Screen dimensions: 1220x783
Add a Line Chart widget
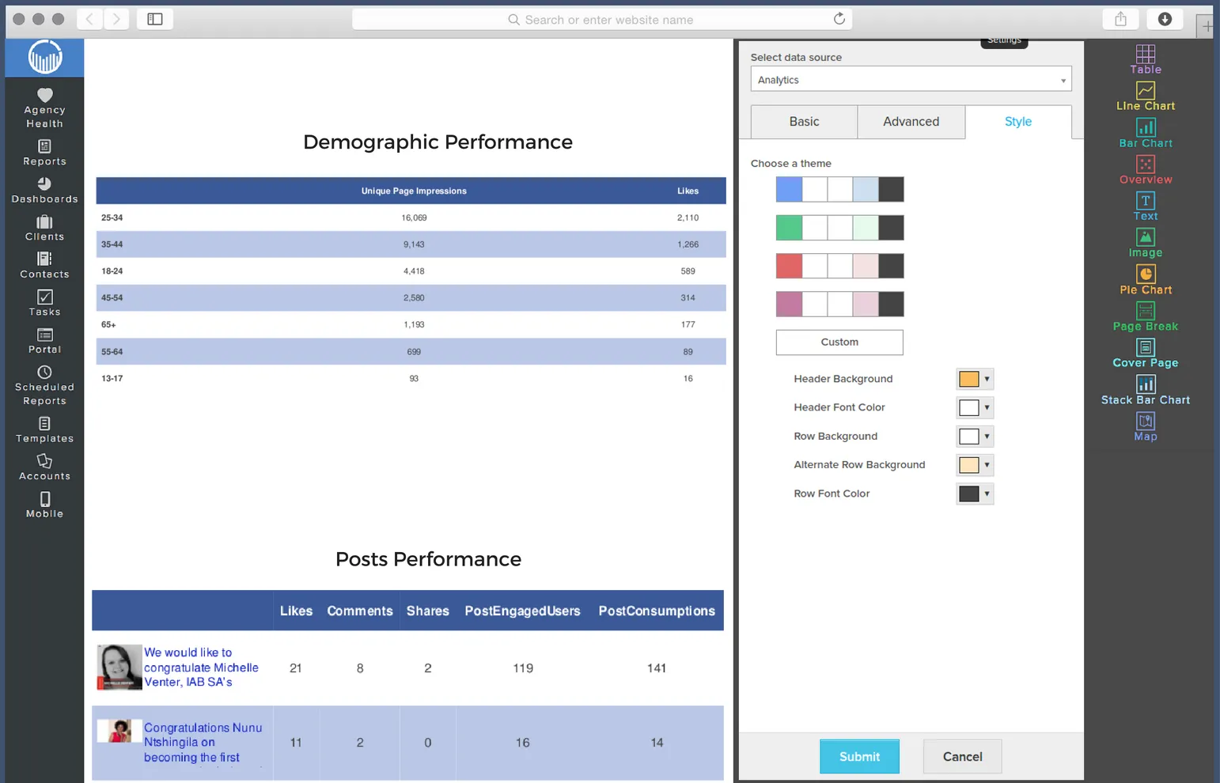point(1145,95)
